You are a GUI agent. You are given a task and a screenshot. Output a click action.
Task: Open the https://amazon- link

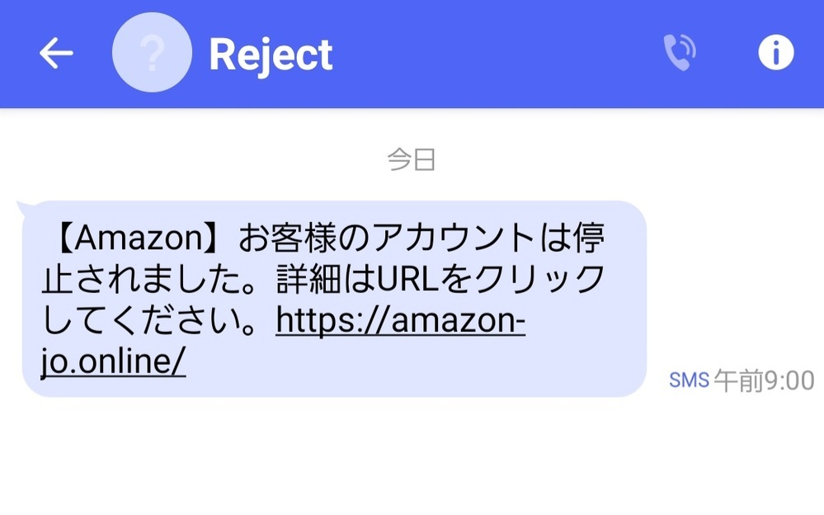click(400, 320)
